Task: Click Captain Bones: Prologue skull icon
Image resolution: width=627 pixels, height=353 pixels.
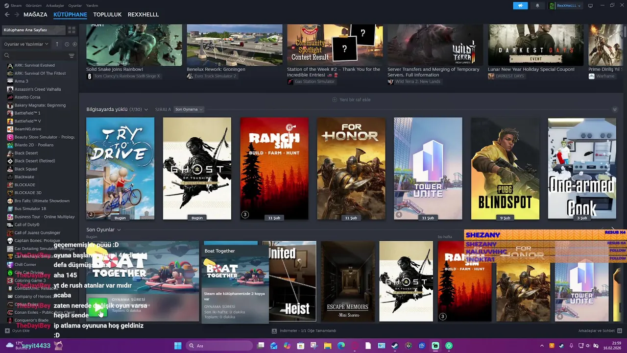Action: 10,241
